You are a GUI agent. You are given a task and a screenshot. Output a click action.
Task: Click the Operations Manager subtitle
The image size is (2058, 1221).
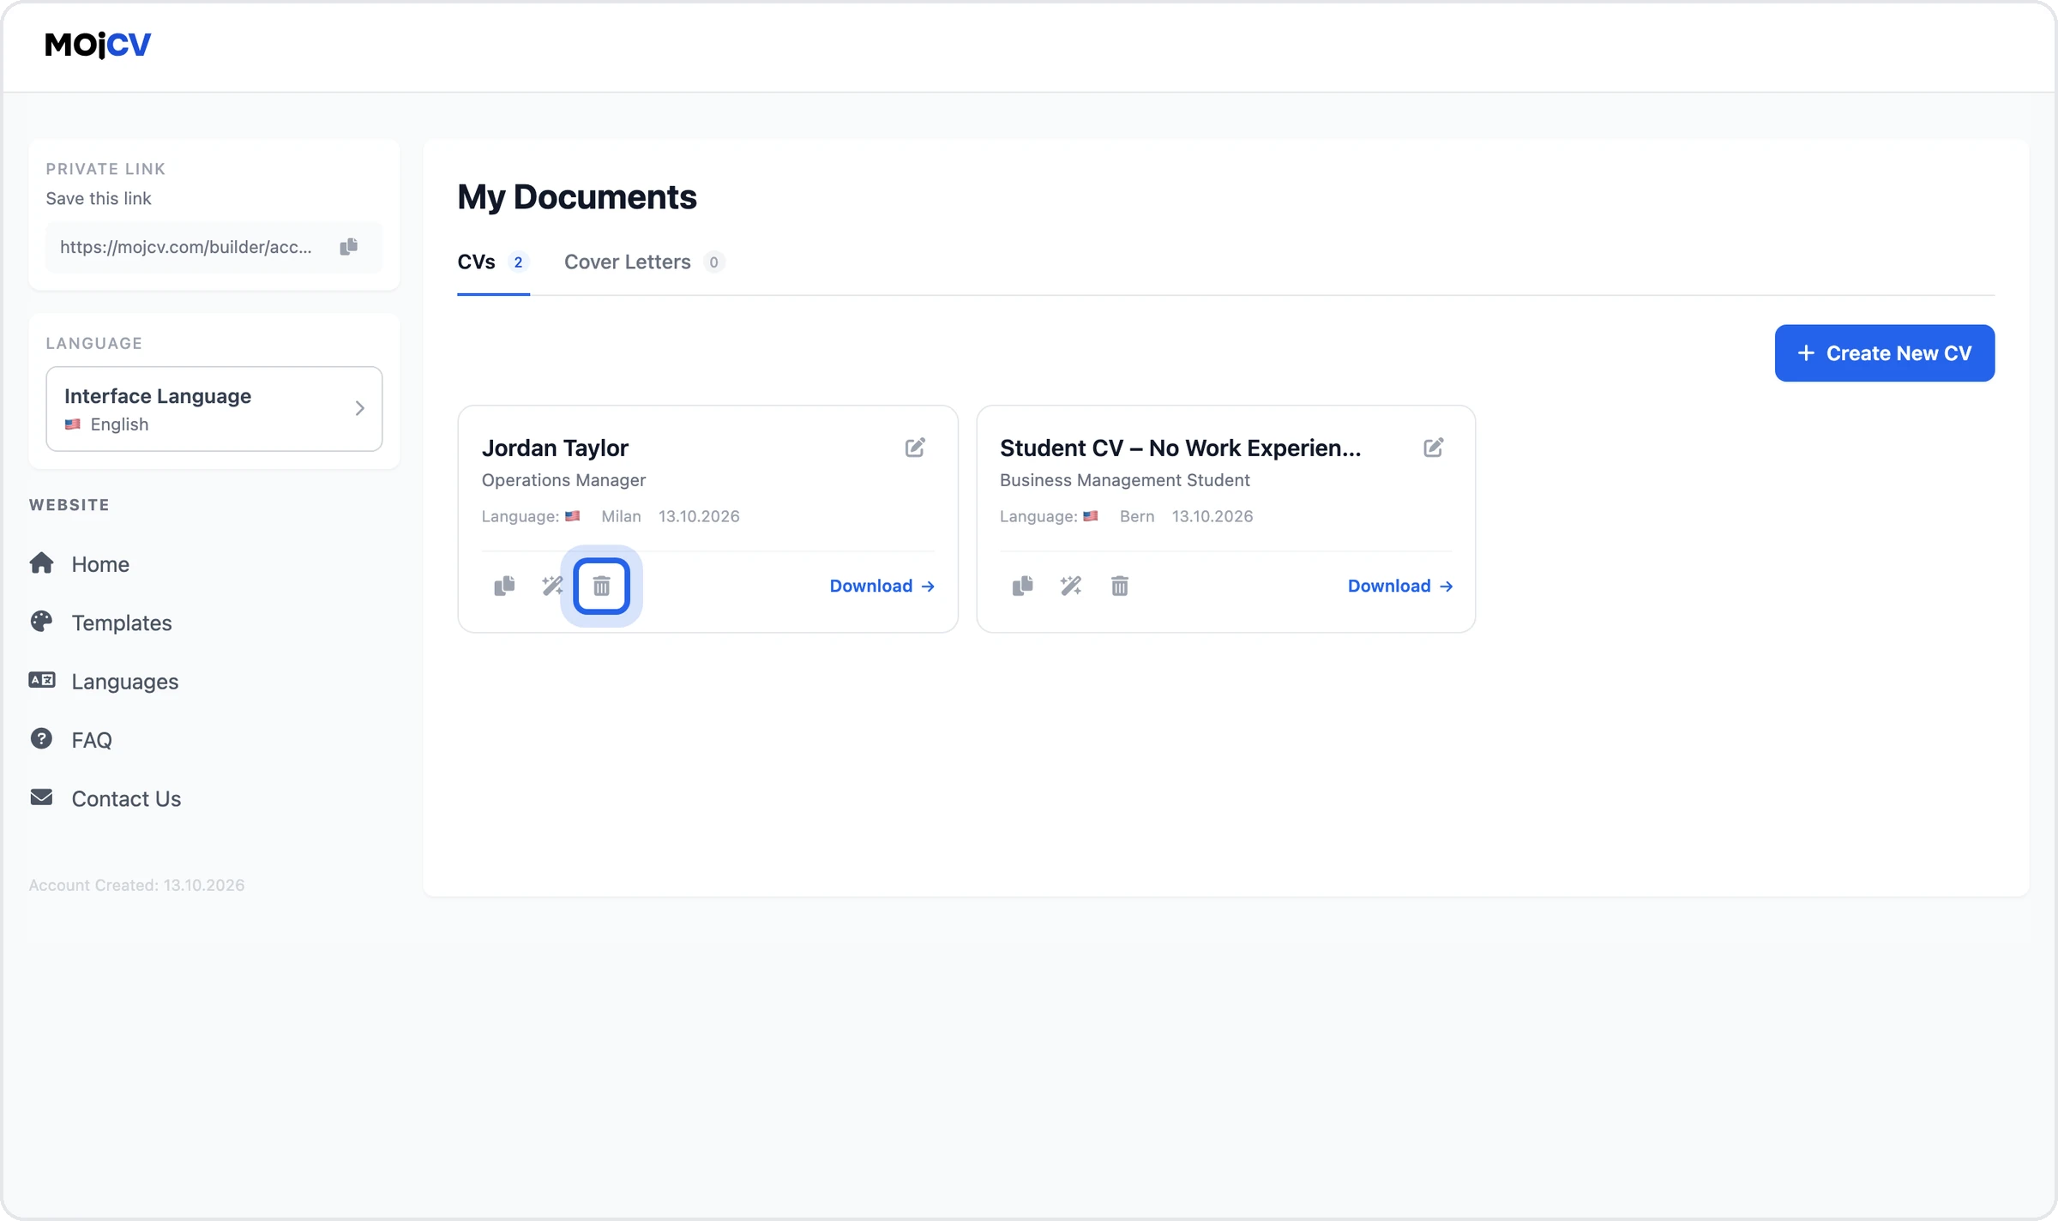coord(563,480)
